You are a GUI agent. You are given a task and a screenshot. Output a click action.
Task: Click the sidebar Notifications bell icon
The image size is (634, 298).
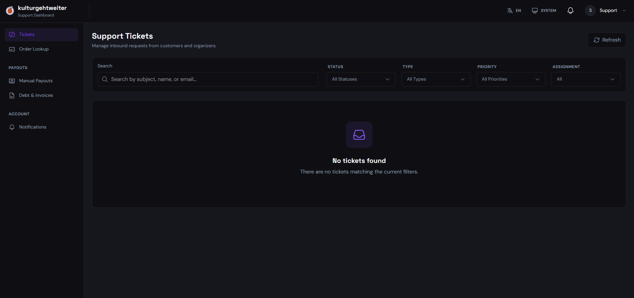pos(12,127)
